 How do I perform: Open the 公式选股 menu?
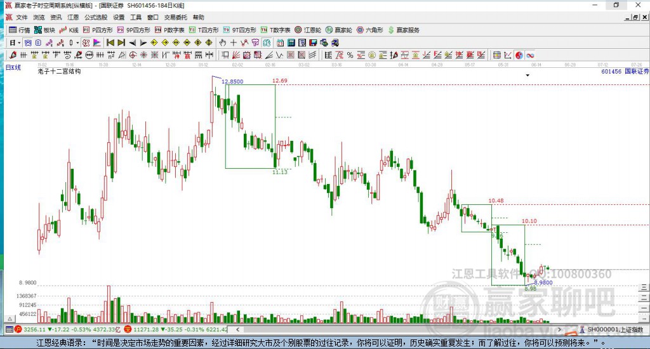click(x=96, y=17)
